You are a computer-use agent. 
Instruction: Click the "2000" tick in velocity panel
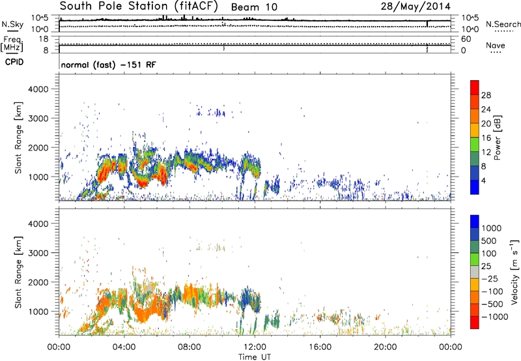38,282
